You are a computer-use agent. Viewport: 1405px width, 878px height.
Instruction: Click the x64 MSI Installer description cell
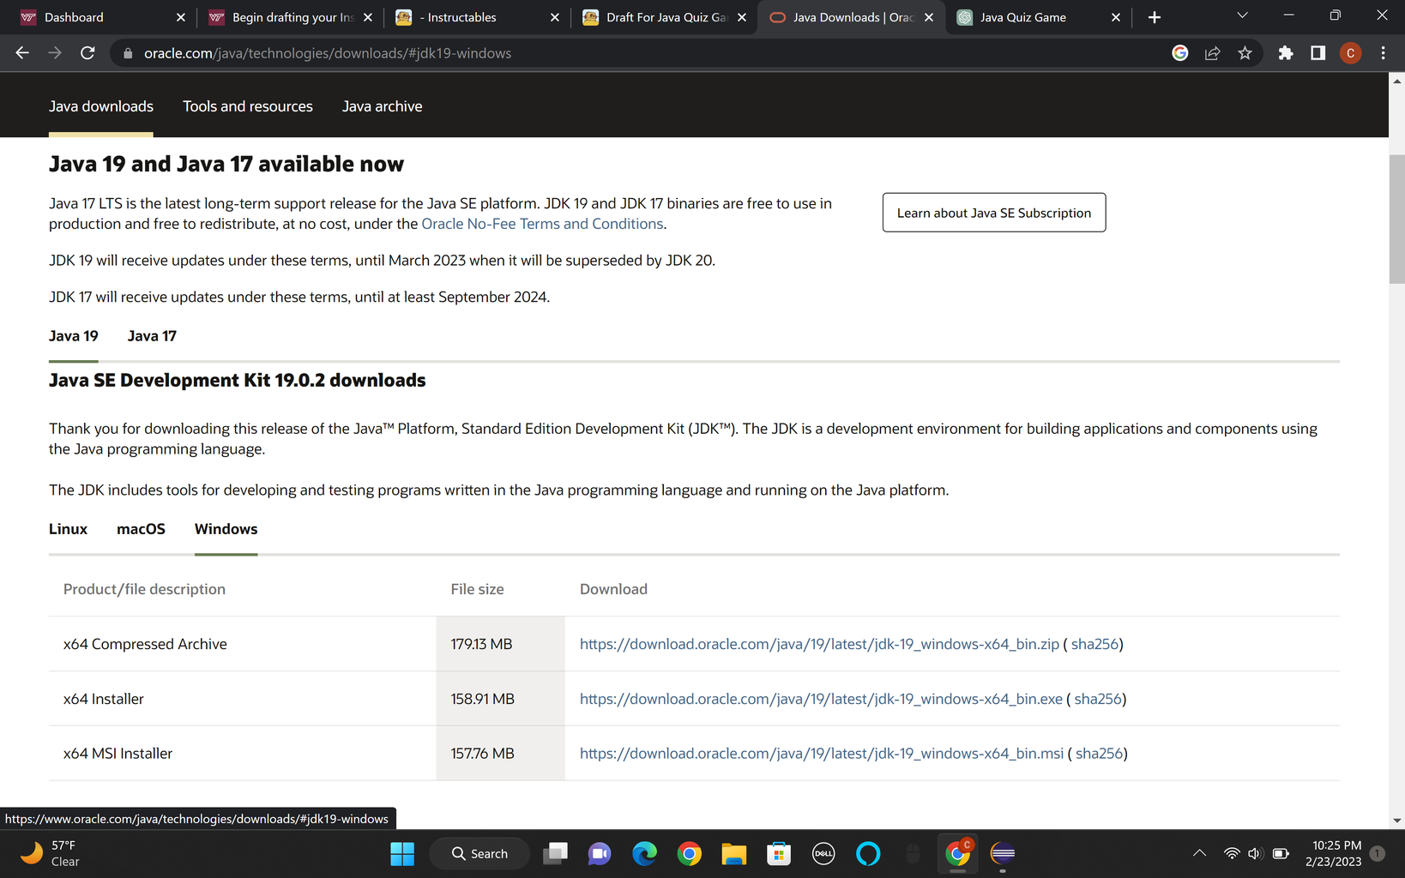243,754
